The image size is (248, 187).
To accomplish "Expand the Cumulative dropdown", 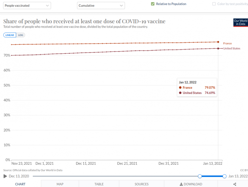I will [101, 6].
